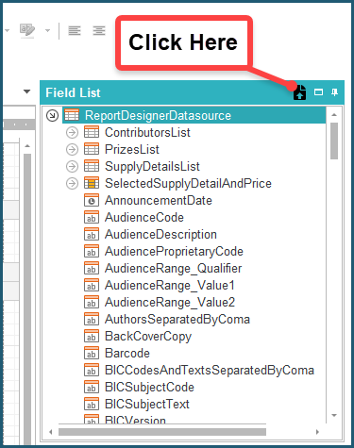This screenshot has width=354, height=448.
Task: Click the text highlight pencil tool
Action: pos(27,30)
